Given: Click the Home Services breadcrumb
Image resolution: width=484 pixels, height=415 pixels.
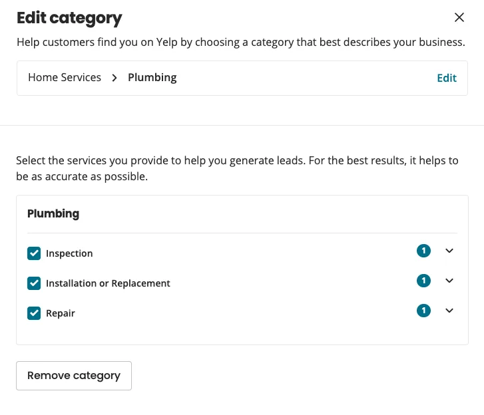Looking at the screenshot, I should (65, 78).
